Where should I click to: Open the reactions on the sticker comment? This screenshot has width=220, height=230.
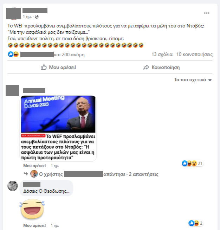[195, 223]
